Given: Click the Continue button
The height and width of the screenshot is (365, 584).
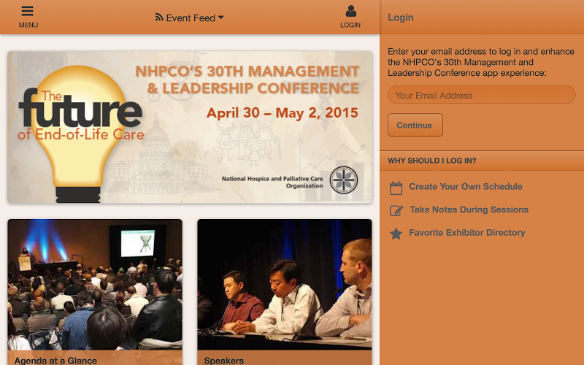Looking at the screenshot, I should click(x=415, y=125).
